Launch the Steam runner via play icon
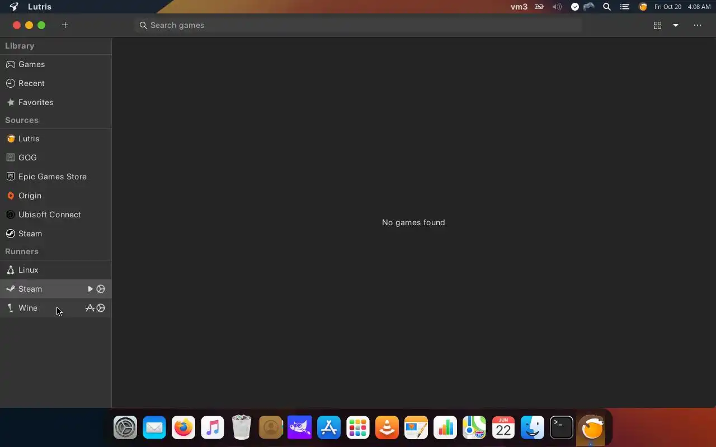Screen dimensions: 716x447 pos(90,289)
